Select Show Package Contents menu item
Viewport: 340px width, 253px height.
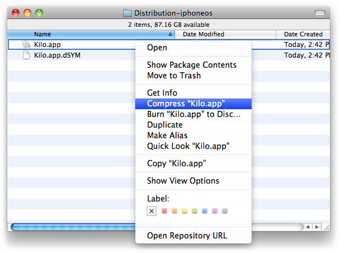point(191,65)
